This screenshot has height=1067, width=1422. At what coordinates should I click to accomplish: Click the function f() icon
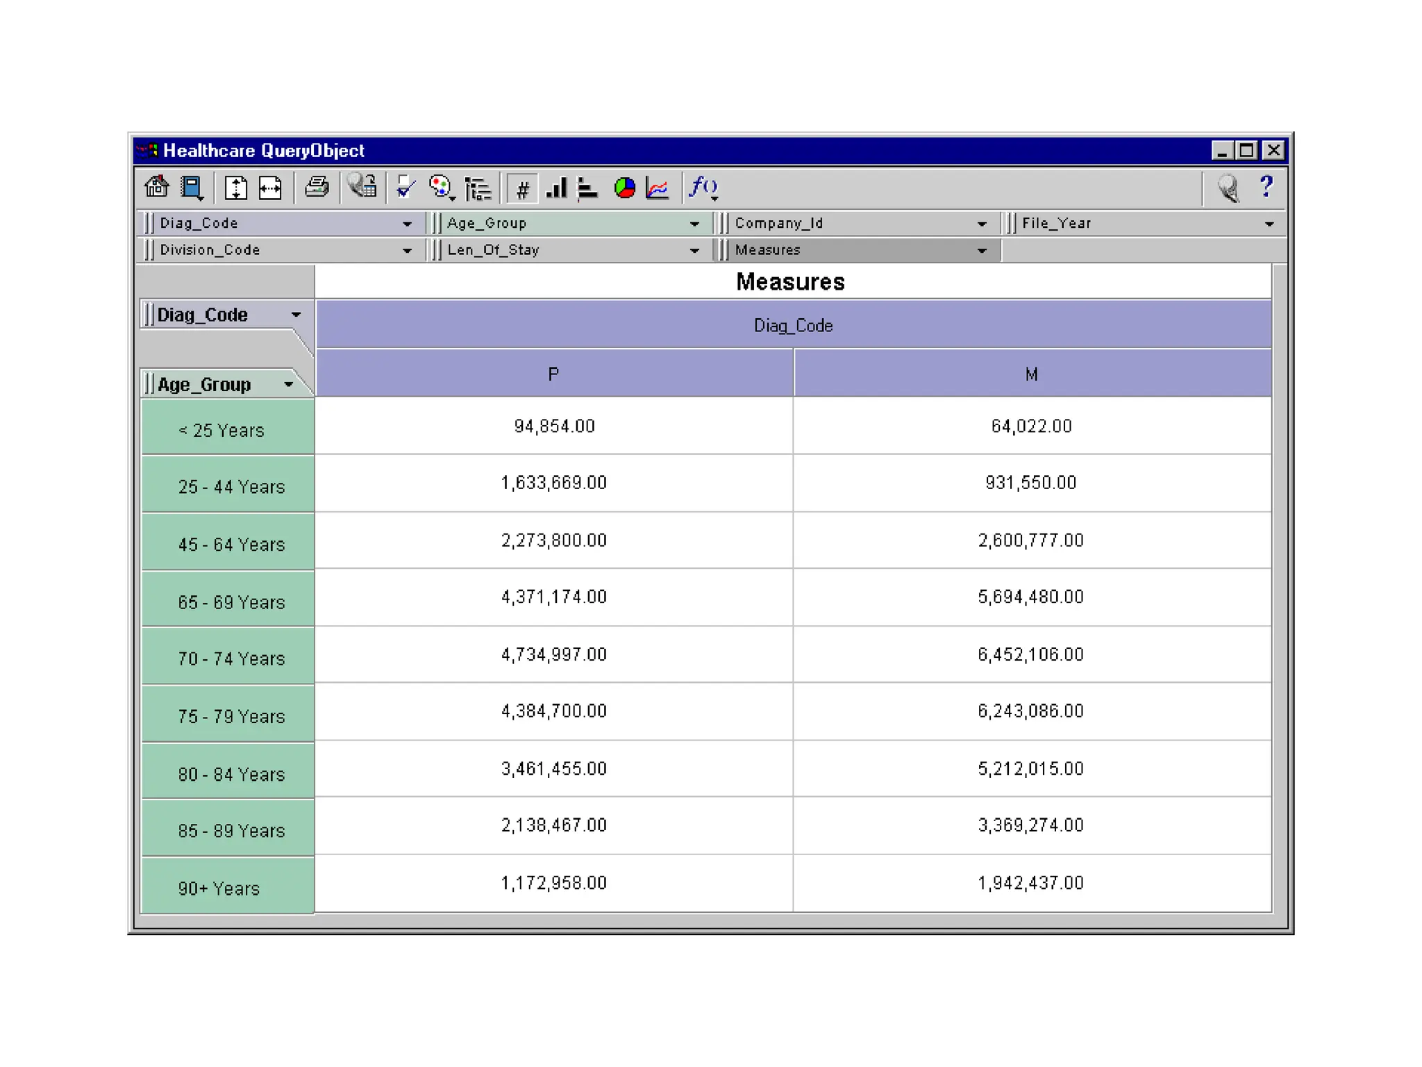click(703, 188)
